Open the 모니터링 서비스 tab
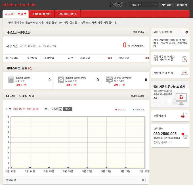193x185 pixels. click(x=68, y=14)
